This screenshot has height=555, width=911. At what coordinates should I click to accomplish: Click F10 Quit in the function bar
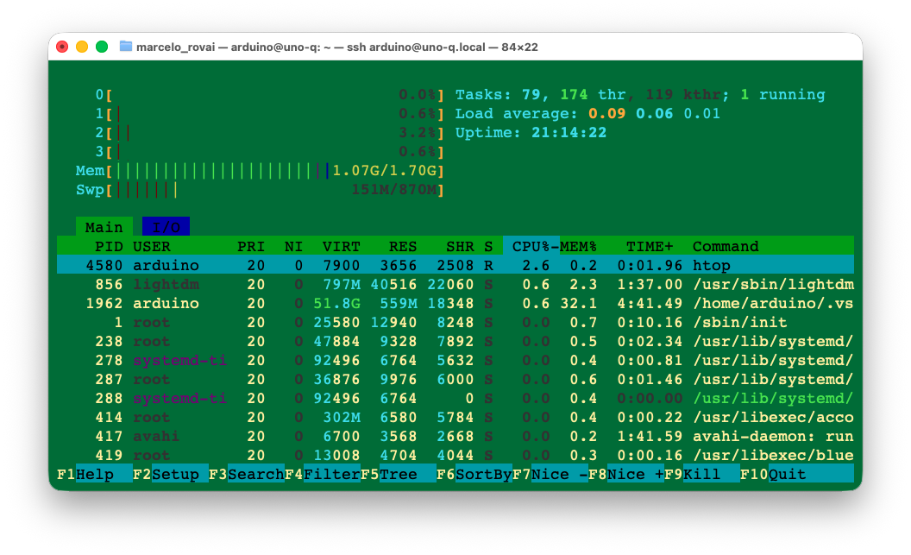(797, 474)
